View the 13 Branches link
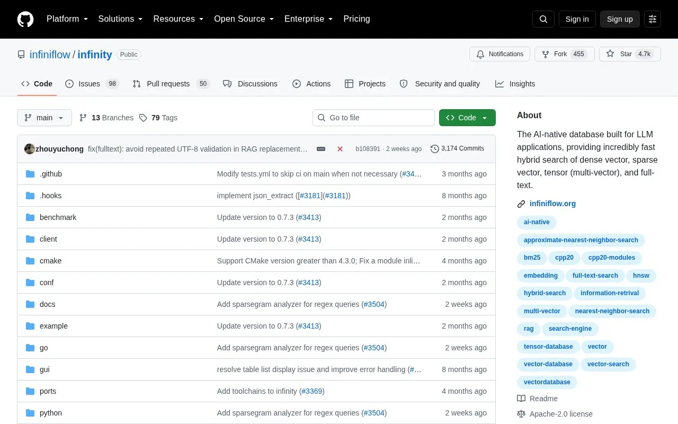This screenshot has height=424, width=678. pyautogui.click(x=106, y=118)
